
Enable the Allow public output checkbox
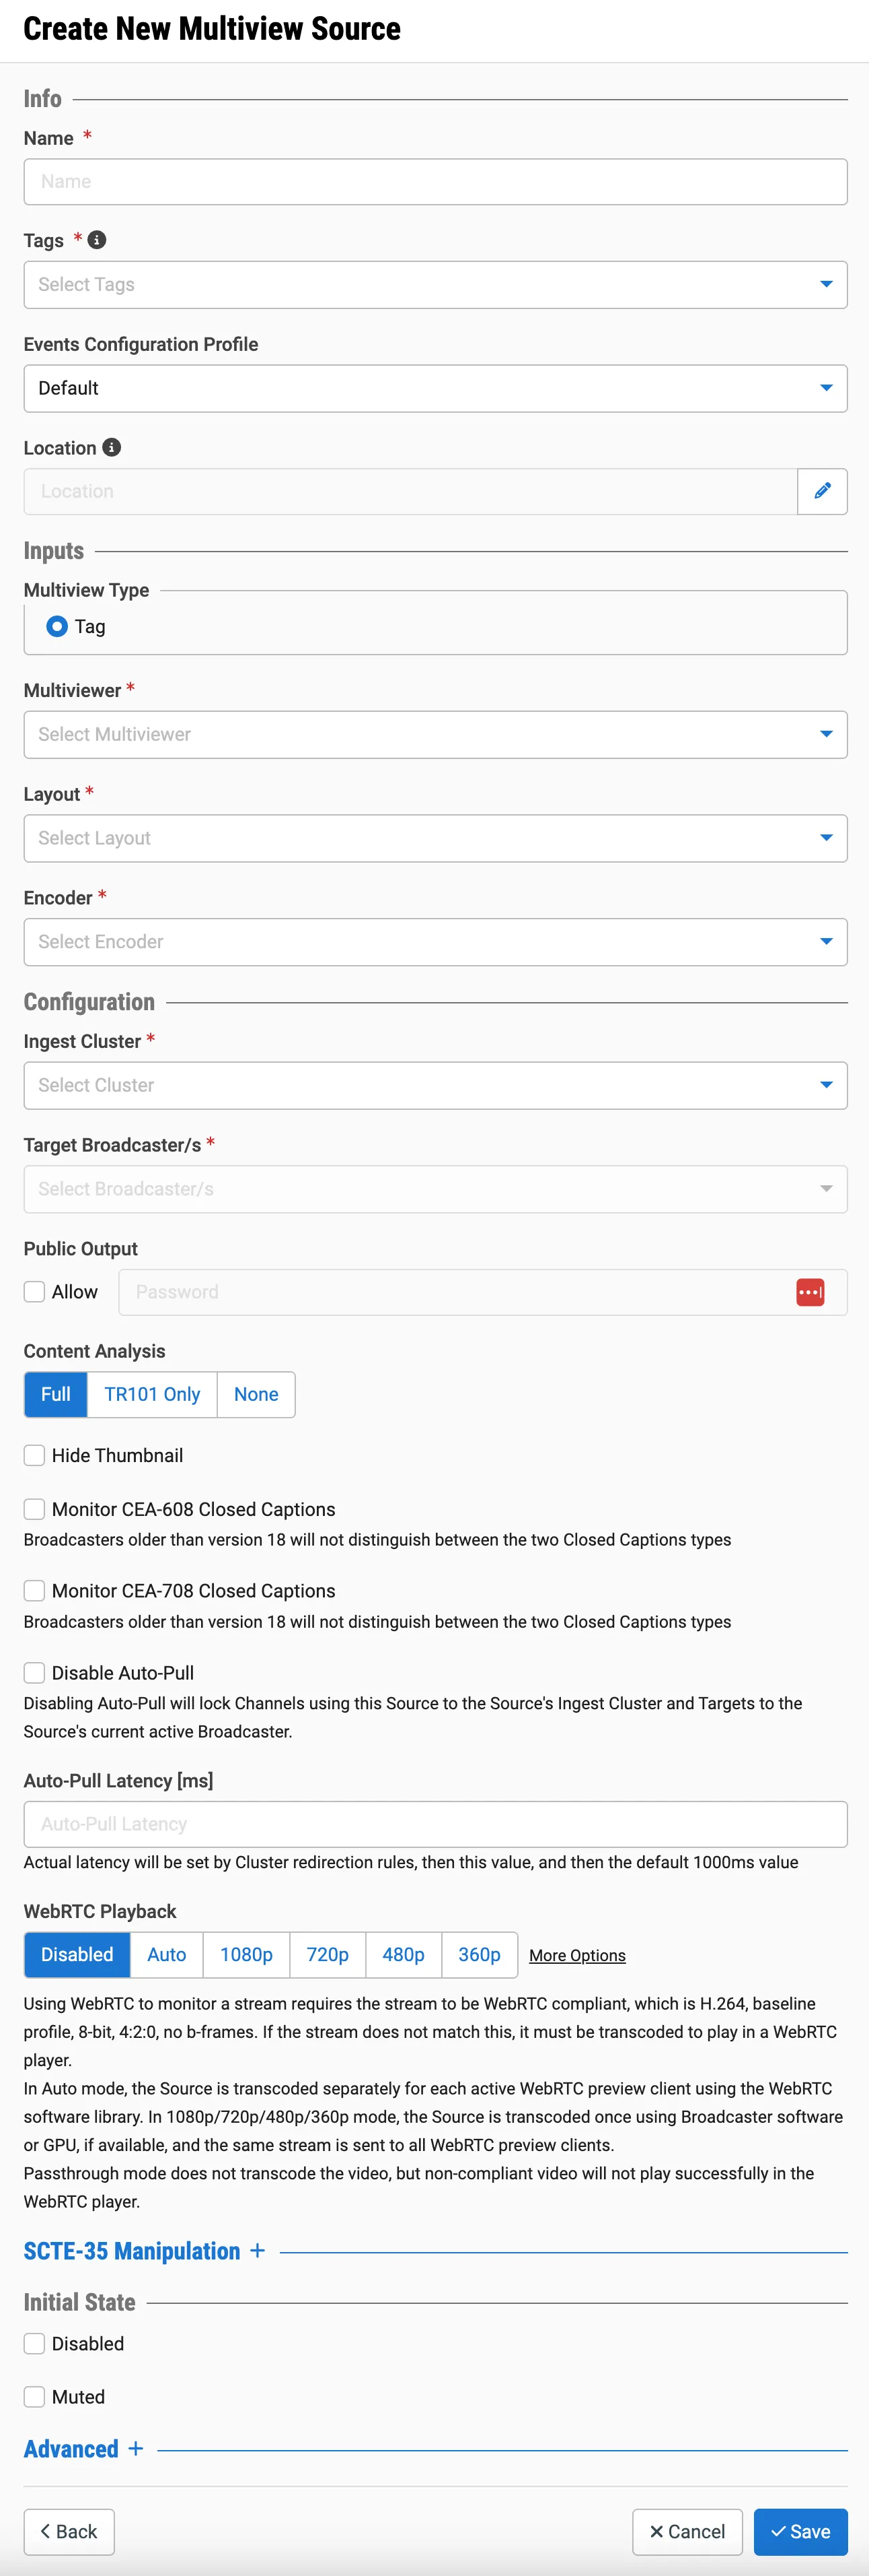pyautogui.click(x=34, y=1291)
